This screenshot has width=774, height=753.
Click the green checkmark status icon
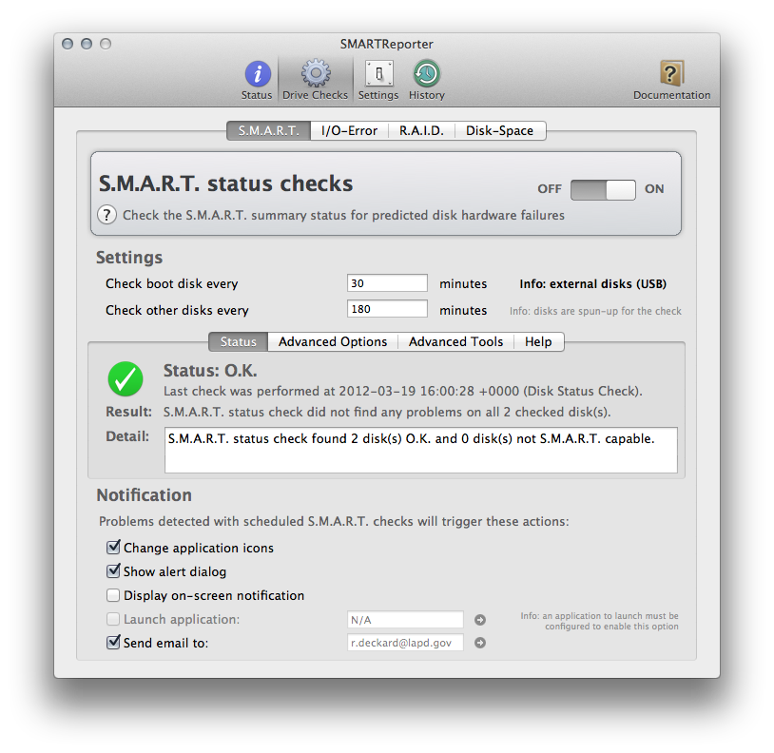(x=126, y=379)
